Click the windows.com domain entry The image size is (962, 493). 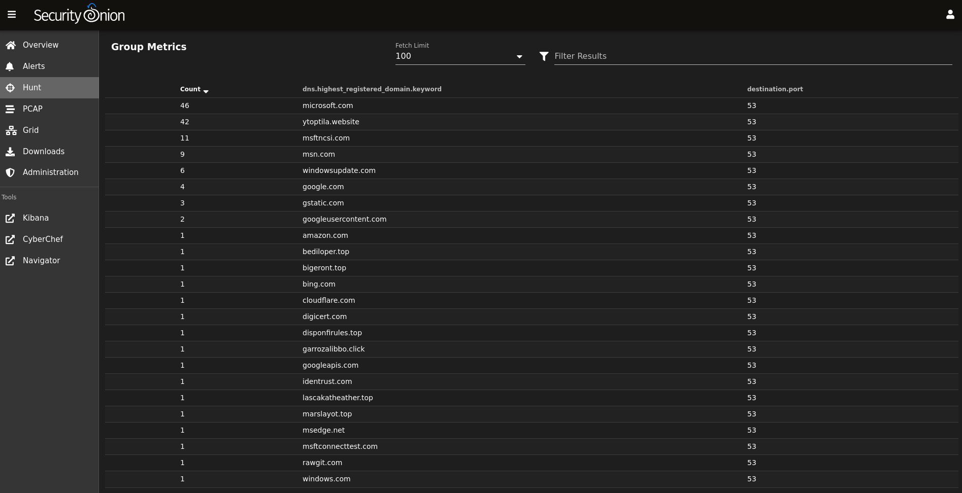326,479
